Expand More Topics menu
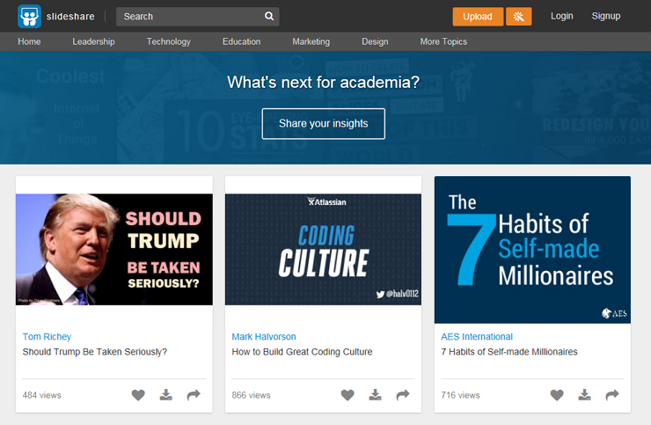This screenshot has height=425, width=651. pos(443,41)
